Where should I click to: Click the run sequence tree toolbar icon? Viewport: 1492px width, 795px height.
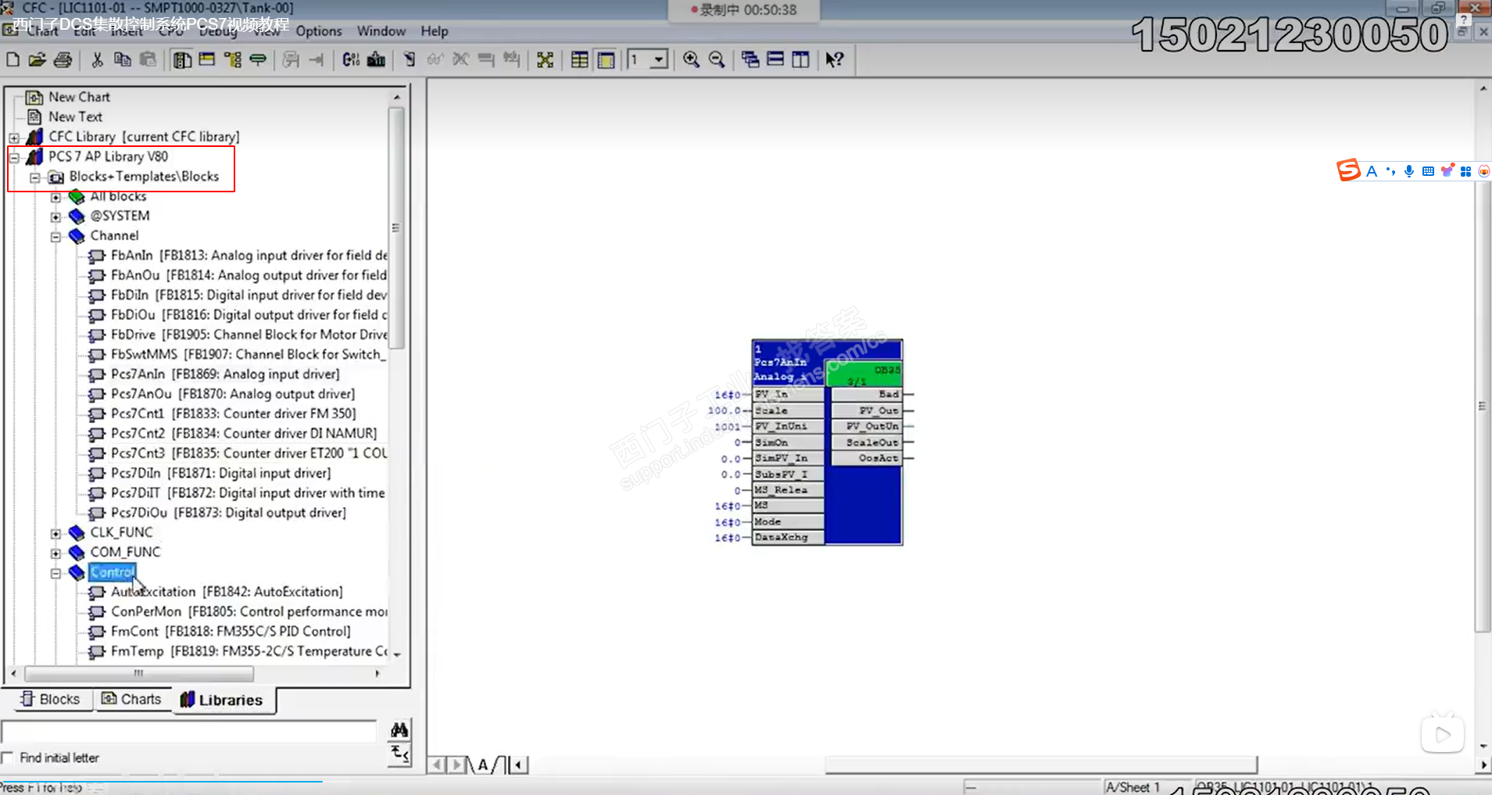[x=233, y=59]
